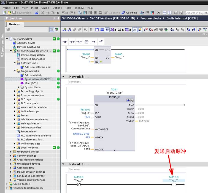This screenshot has width=208, height=193.
Task: Expand TSEND_C block bottom arrow
Action: click(x=115, y=150)
